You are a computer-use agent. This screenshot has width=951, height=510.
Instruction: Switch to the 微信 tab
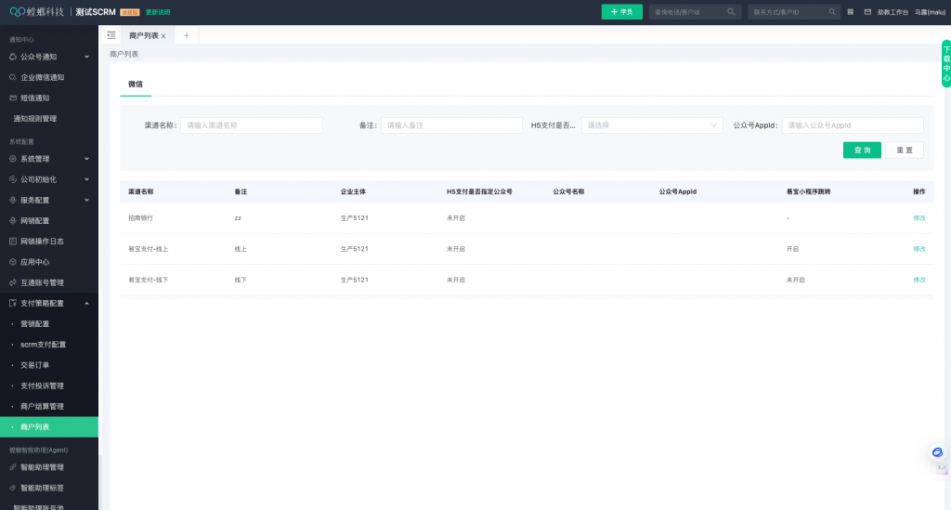[x=136, y=84]
